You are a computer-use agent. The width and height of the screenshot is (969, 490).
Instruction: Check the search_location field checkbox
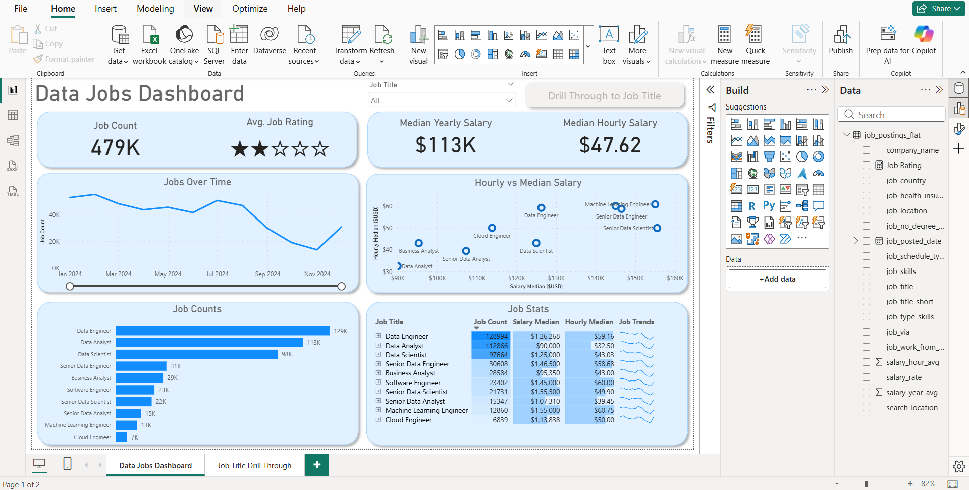(866, 407)
